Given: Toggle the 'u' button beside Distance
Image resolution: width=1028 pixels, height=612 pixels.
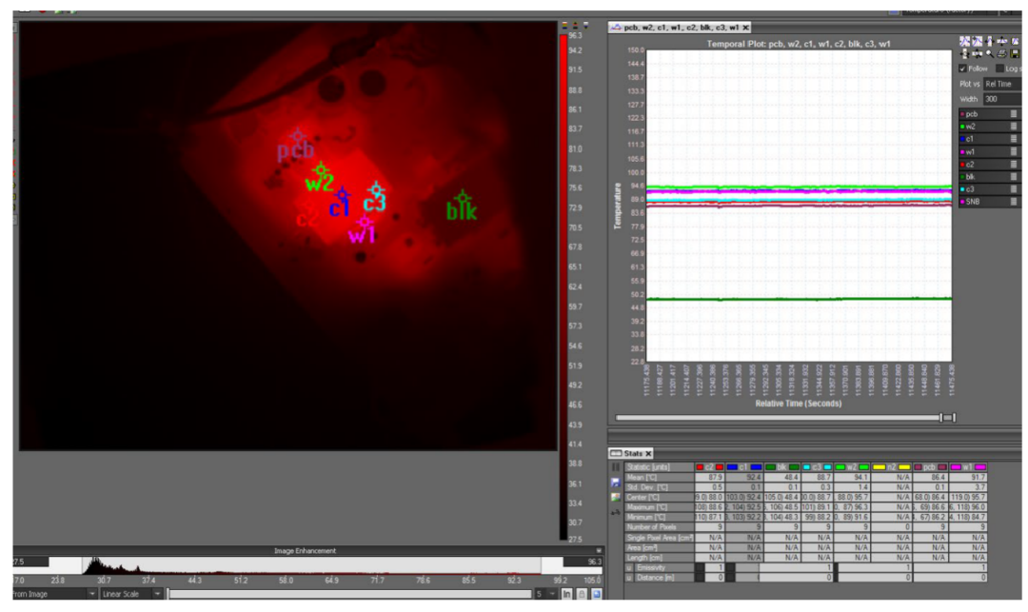Looking at the screenshot, I should (629, 578).
